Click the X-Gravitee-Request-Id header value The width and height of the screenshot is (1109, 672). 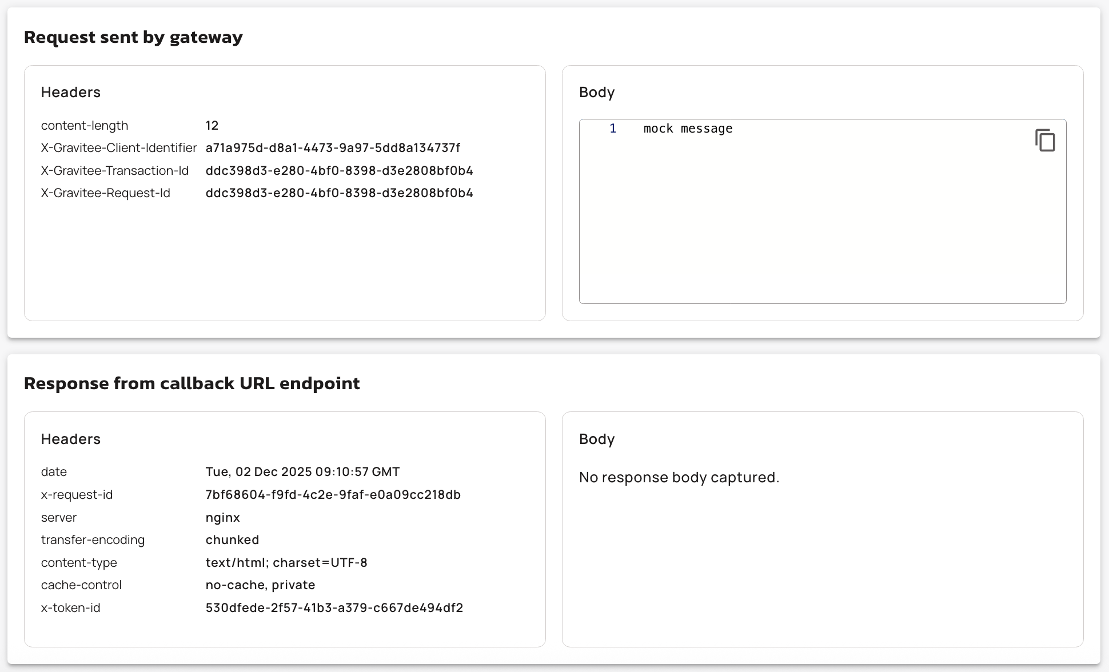(339, 193)
